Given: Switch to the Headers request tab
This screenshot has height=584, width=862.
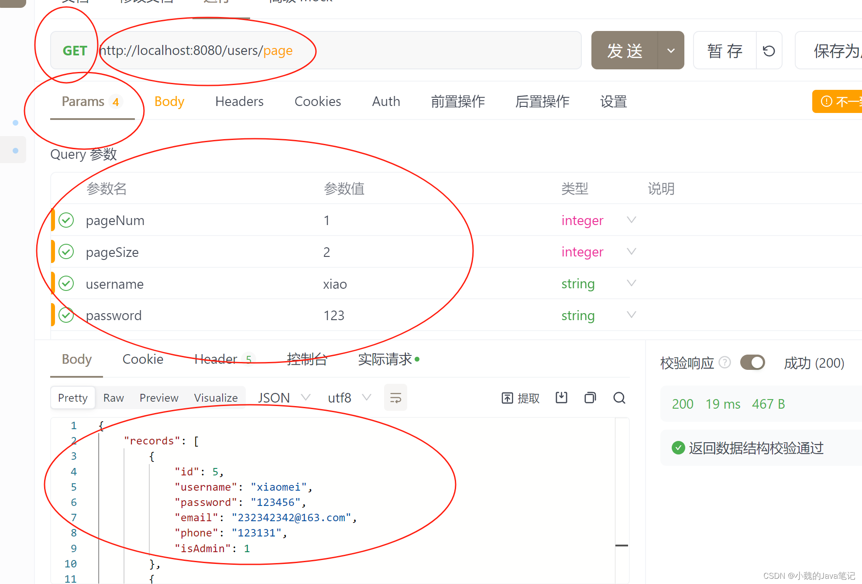Looking at the screenshot, I should 239,101.
